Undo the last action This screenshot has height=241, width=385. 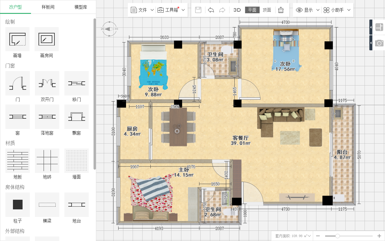pyautogui.click(x=211, y=10)
